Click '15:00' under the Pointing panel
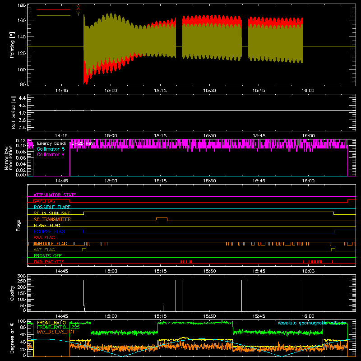The image size is (361, 361). coord(111,91)
